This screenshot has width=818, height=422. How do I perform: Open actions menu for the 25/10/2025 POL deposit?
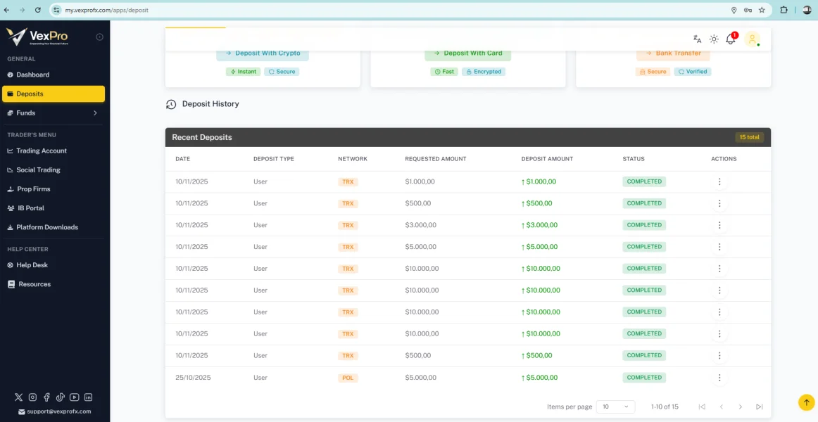[x=719, y=378]
